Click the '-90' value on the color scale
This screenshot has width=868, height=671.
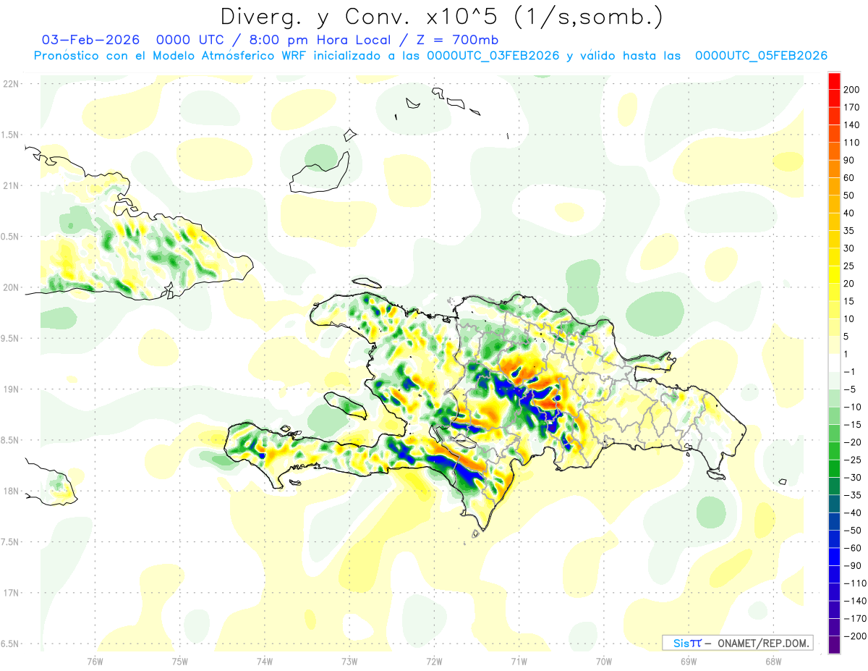coord(854,565)
